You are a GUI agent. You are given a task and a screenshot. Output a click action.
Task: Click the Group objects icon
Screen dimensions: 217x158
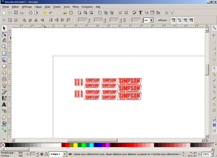pyautogui.click(x=120, y=13)
